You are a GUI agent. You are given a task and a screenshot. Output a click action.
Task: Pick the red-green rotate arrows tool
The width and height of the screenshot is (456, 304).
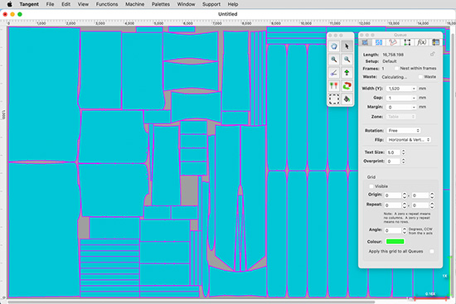(x=347, y=86)
